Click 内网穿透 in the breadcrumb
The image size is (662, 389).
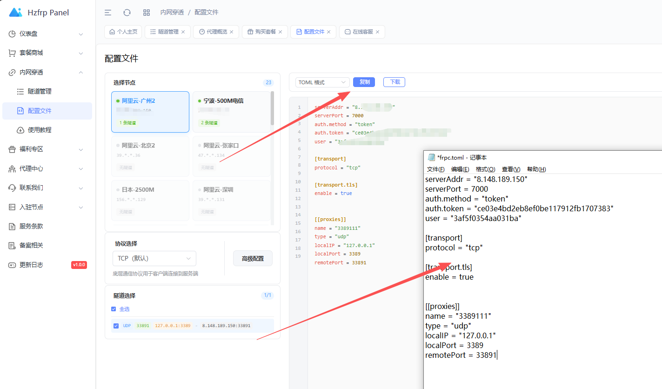[172, 13]
